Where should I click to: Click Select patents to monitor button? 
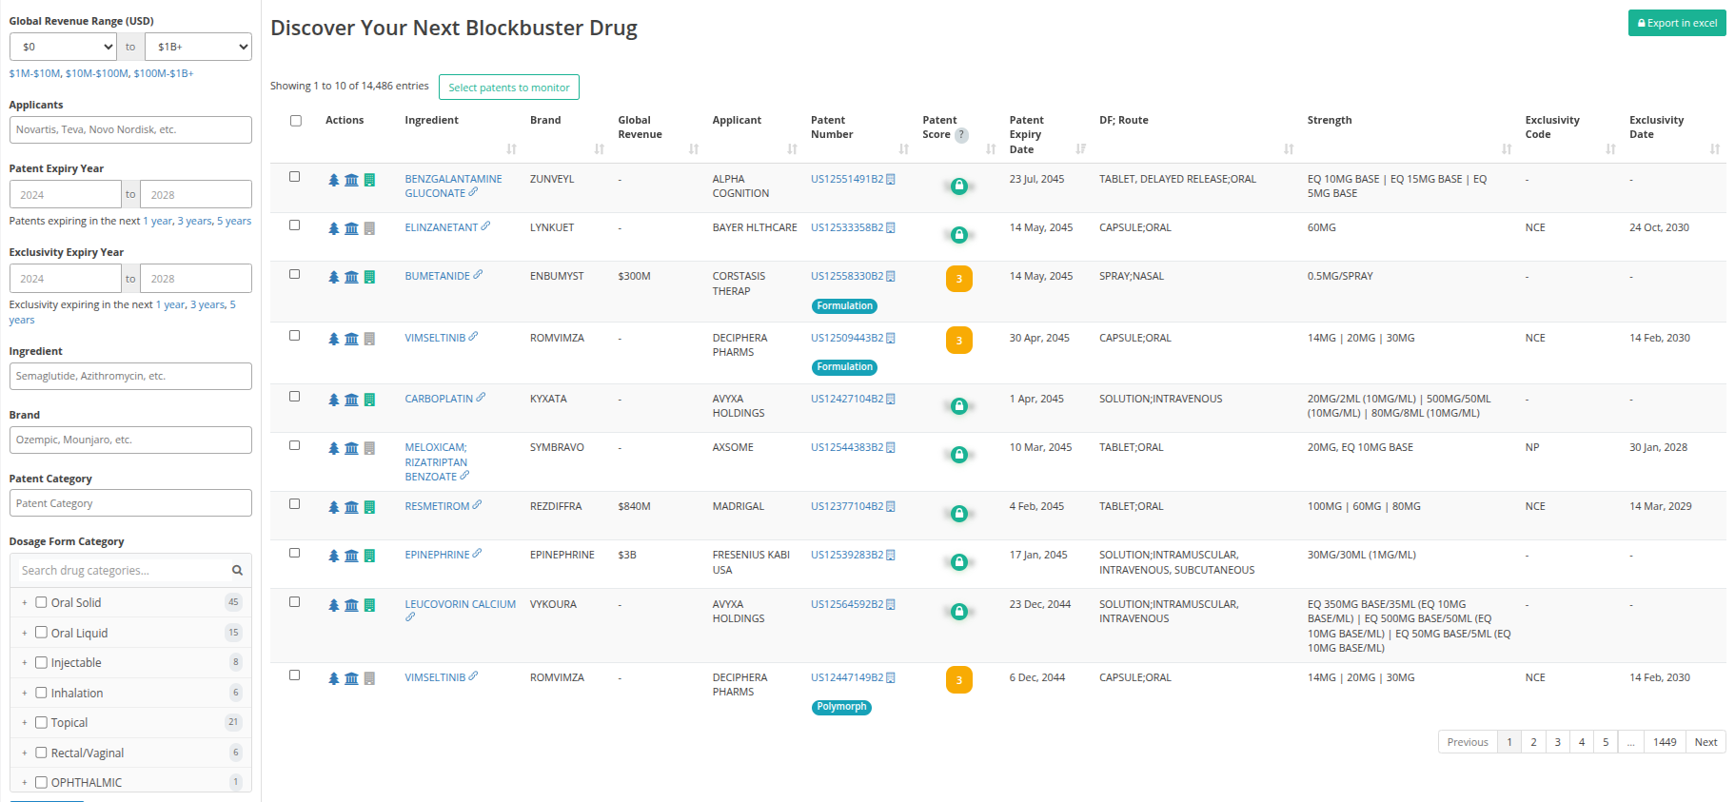pyautogui.click(x=508, y=88)
